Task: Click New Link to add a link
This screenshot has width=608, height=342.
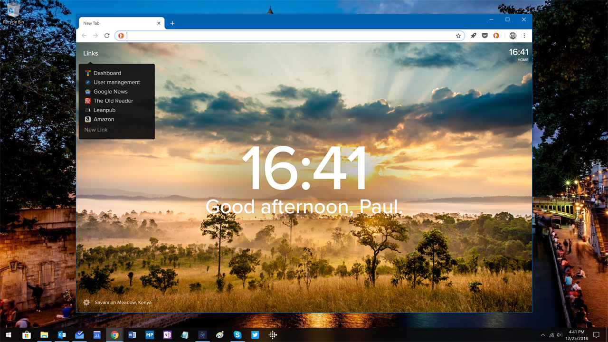Action: (96, 130)
